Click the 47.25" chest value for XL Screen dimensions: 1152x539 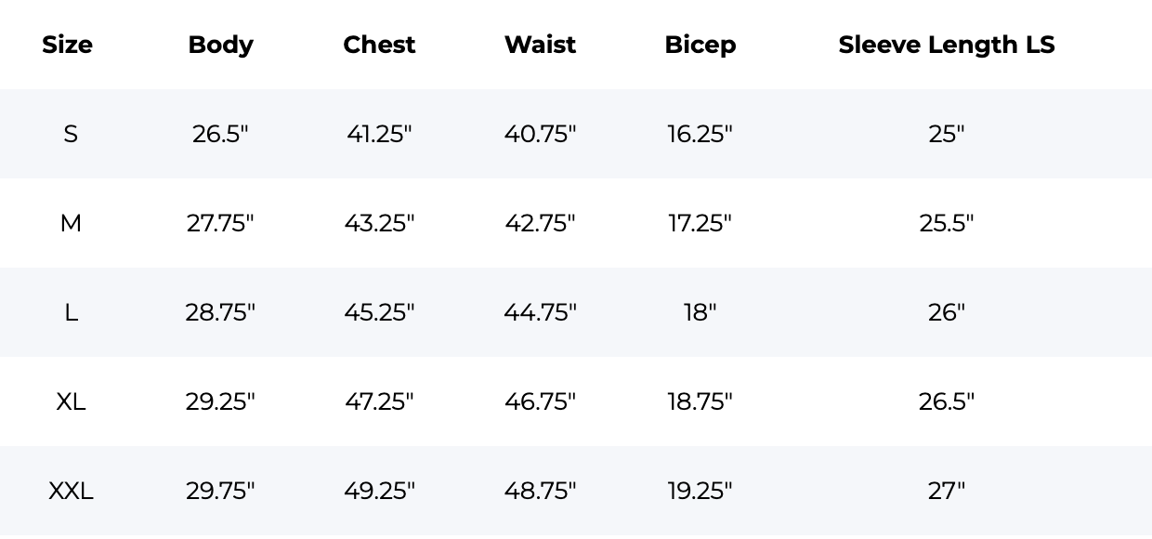click(379, 401)
